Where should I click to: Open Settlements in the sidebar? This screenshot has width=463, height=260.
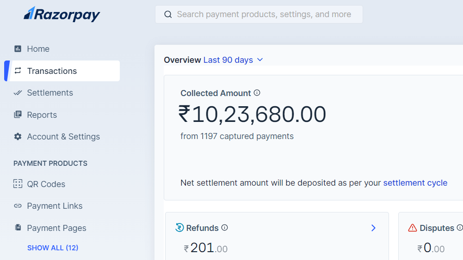click(50, 93)
